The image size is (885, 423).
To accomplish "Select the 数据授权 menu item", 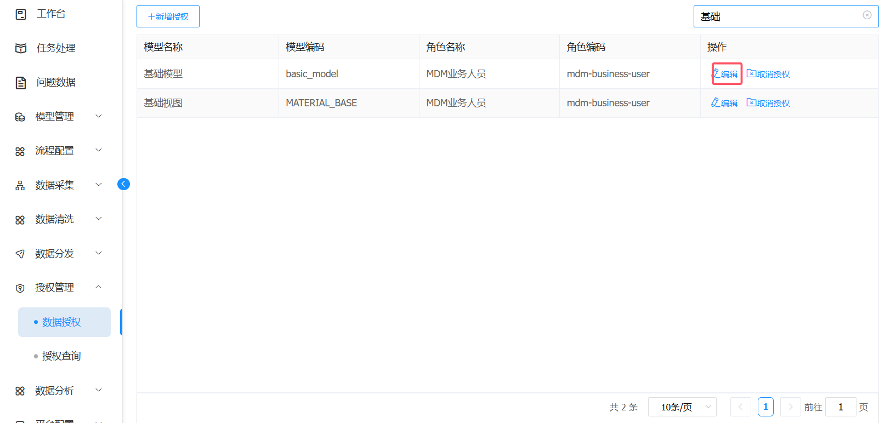I will coord(61,322).
